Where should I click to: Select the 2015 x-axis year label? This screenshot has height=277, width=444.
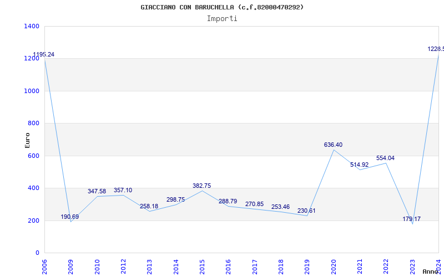202,267
